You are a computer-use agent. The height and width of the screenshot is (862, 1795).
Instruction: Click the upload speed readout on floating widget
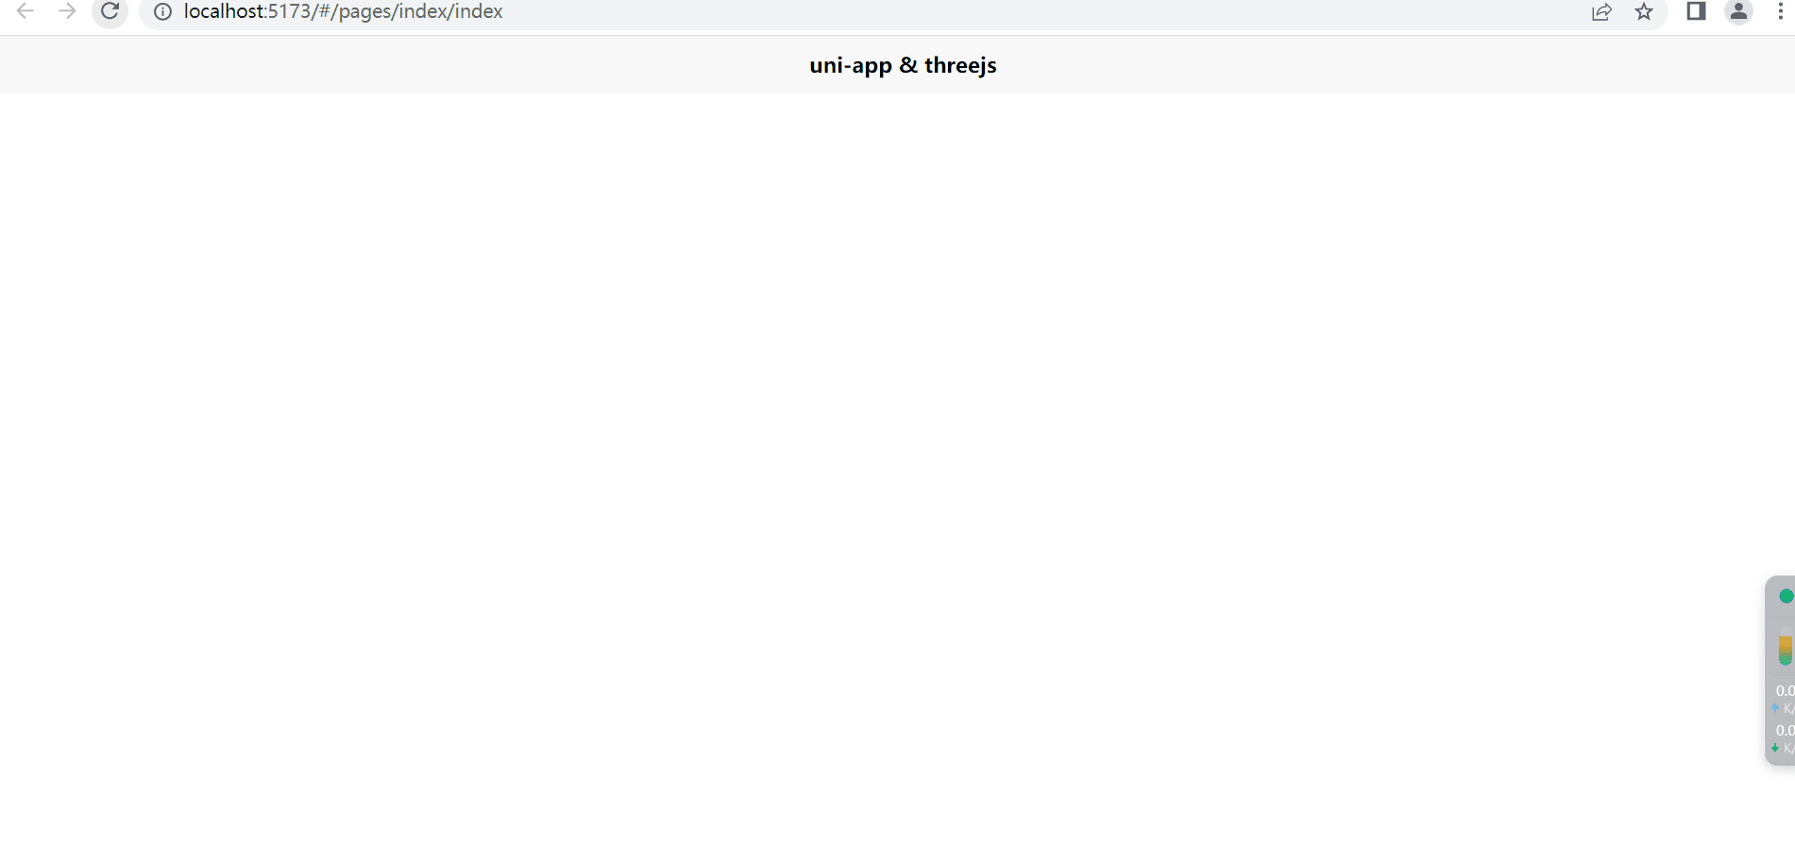pyautogui.click(x=1784, y=699)
